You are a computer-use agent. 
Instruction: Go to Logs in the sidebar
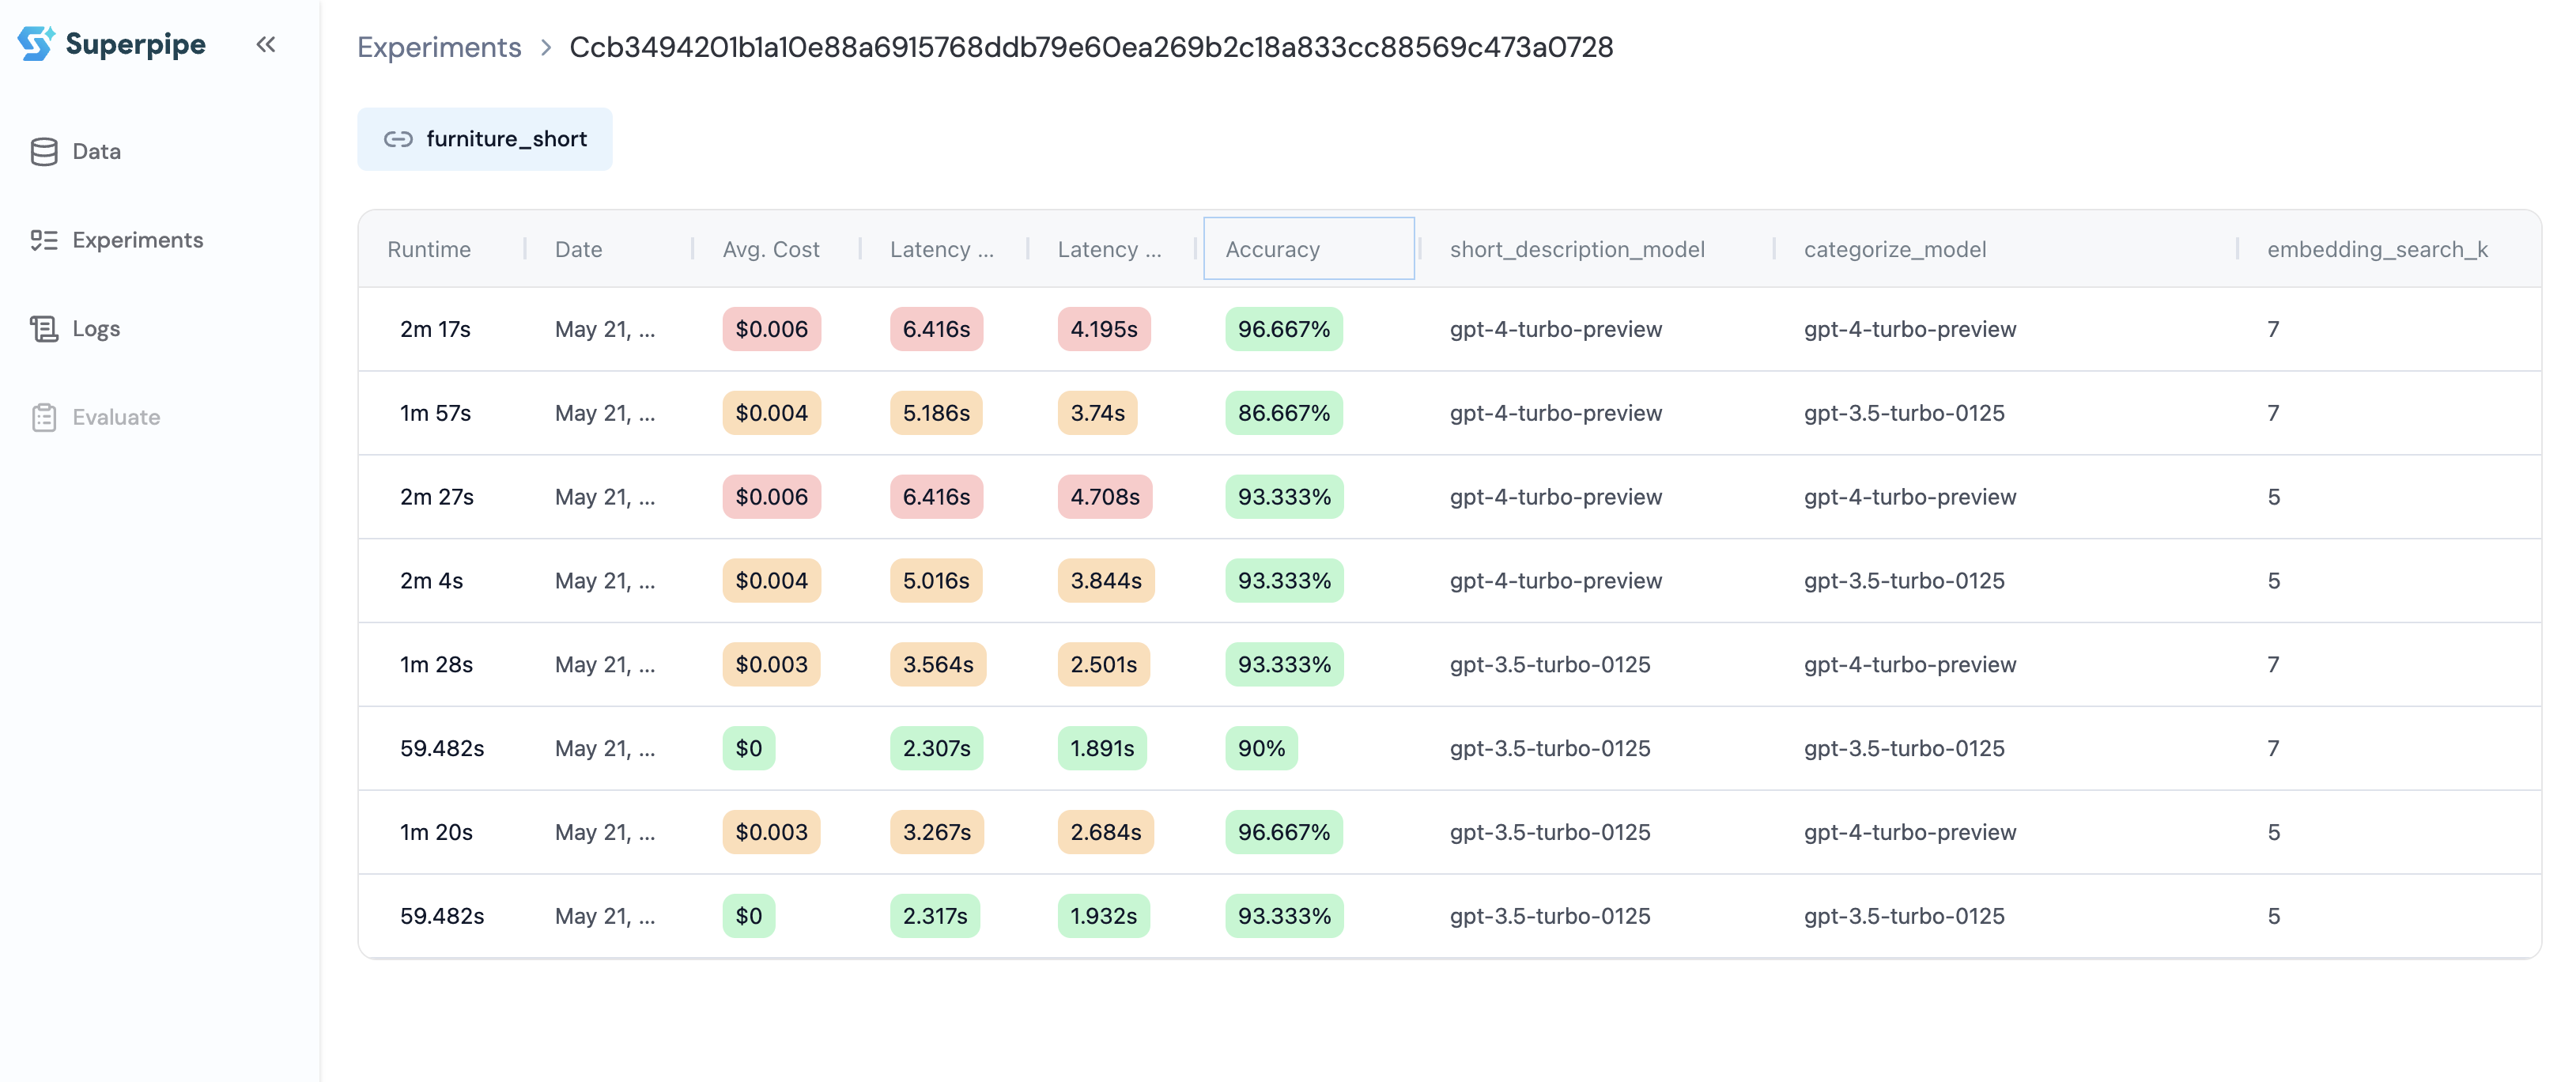tap(96, 329)
